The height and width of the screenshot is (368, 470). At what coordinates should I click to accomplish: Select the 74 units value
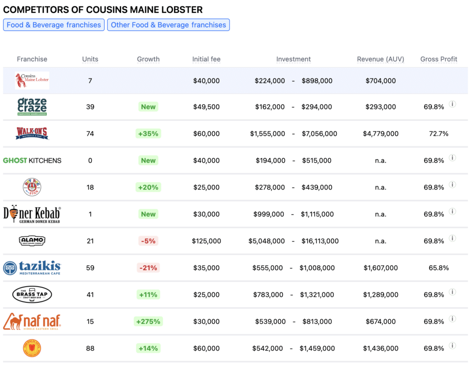point(90,134)
